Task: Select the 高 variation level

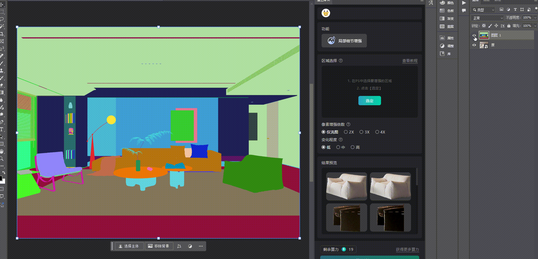Action: (x=355, y=147)
